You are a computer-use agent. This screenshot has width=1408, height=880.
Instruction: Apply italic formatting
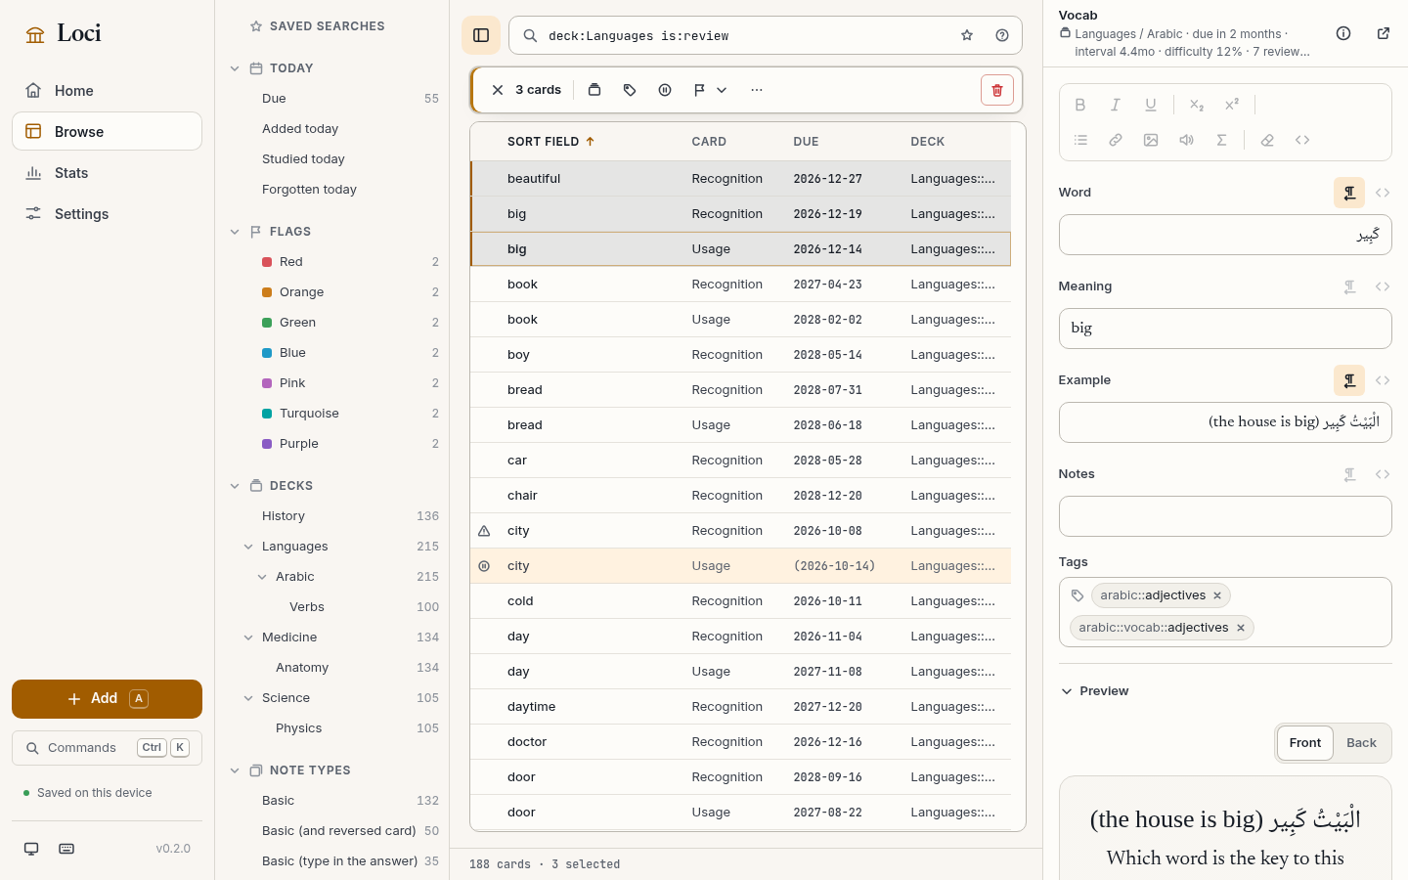(1116, 105)
